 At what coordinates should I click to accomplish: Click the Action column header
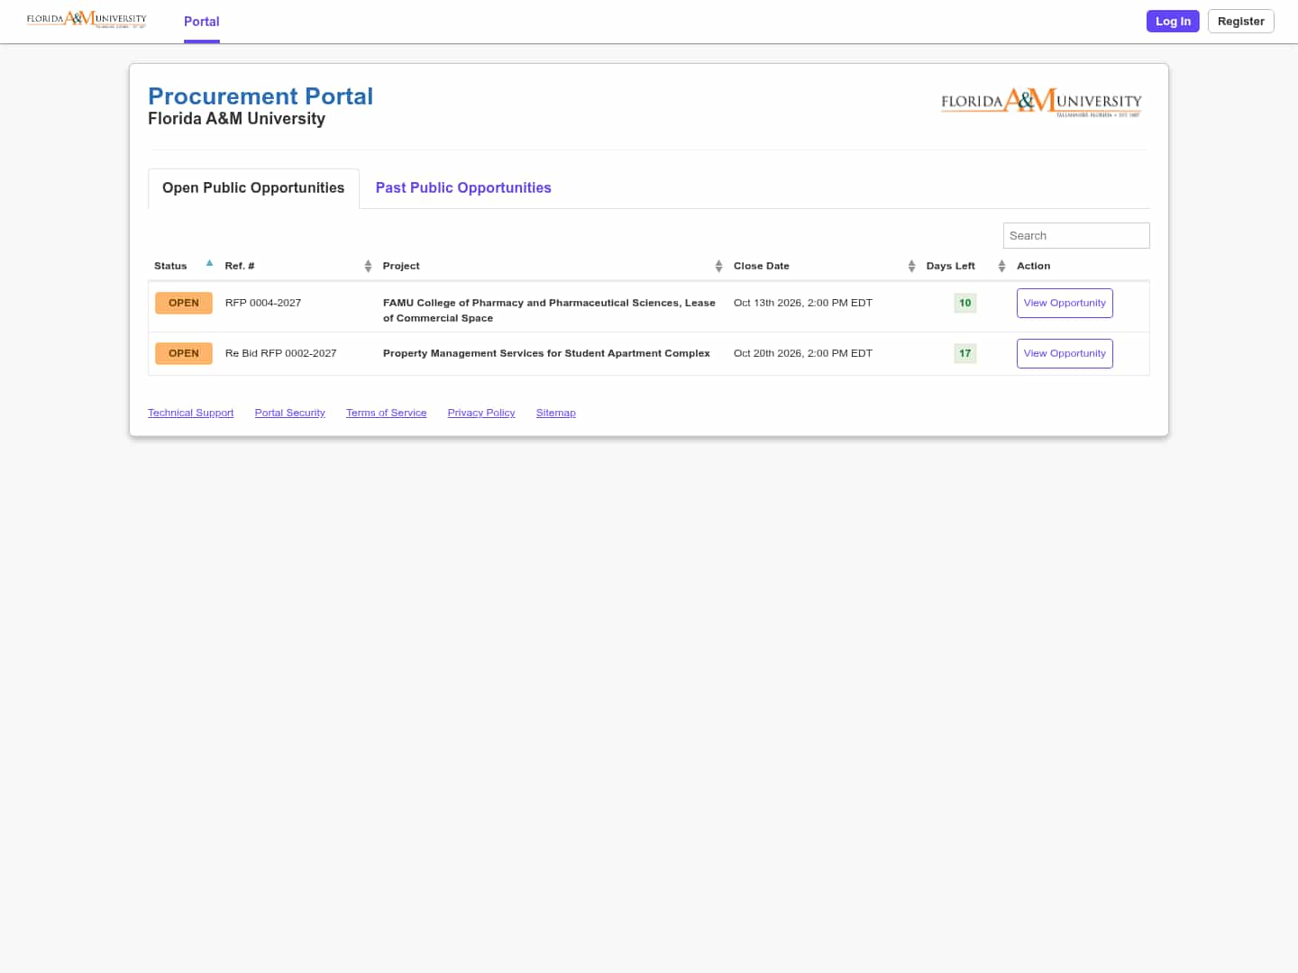click(1034, 267)
